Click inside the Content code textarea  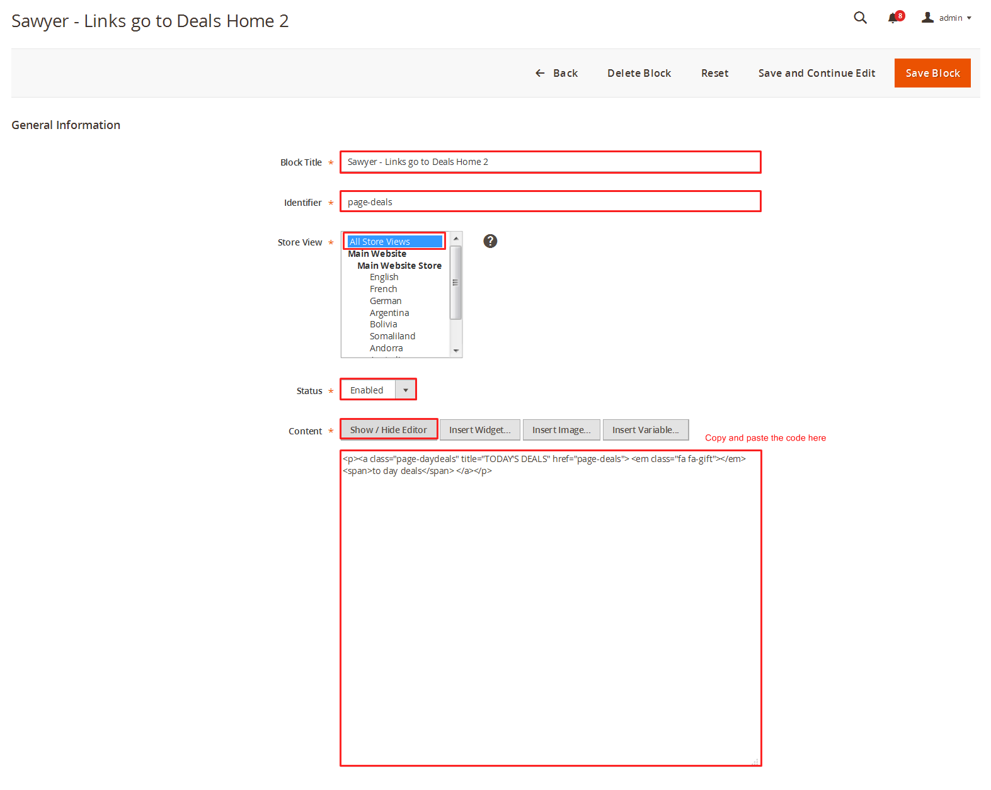pos(551,608)
